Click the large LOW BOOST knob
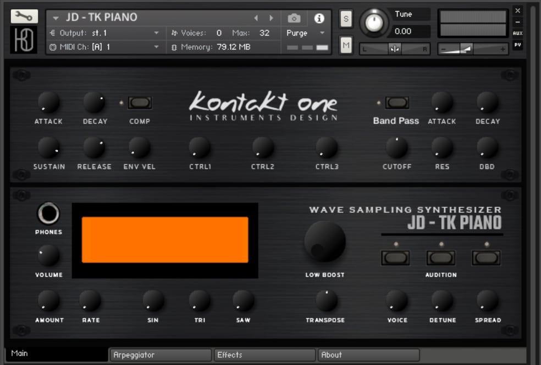The width and height of the screenshot is (541, 365). [325, 242]
